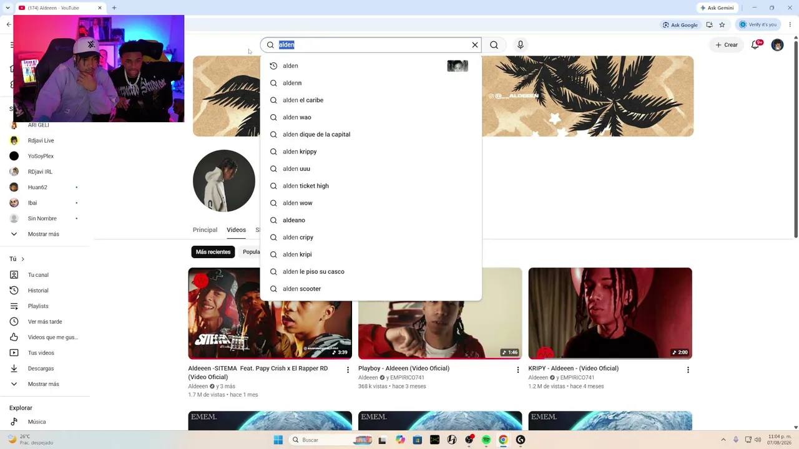Select the 'alden uuu' suggestion
Screen dimensions: 799x449
tap(371, 168)
